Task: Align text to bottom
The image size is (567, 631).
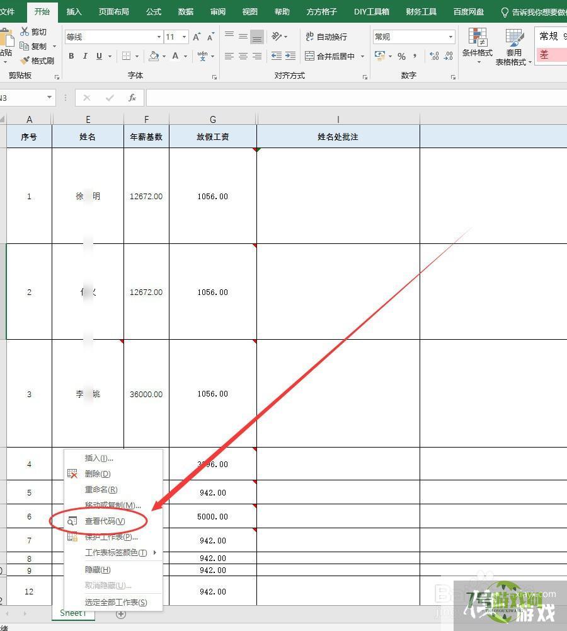Action: pos(257,37)
